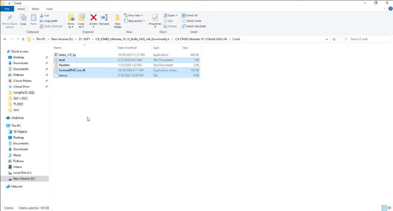Switch to large icons view button
393x211 pixels.
[390, 208]
